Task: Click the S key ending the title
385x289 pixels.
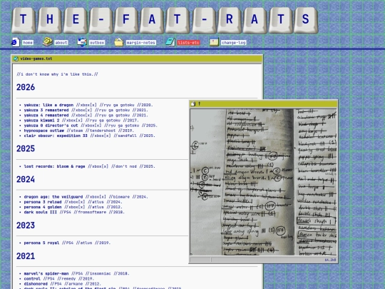Action: [306, 20]
